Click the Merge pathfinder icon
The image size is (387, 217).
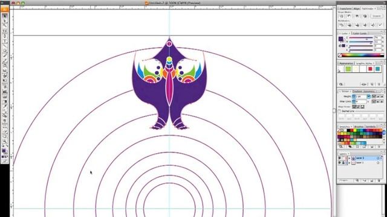(x=357, y=25)
